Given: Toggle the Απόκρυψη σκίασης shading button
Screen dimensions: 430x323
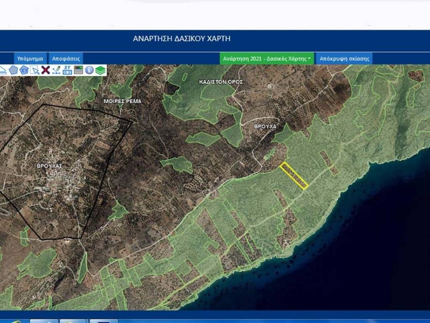Looking at the screenshot, I should (x=344, y=58).
